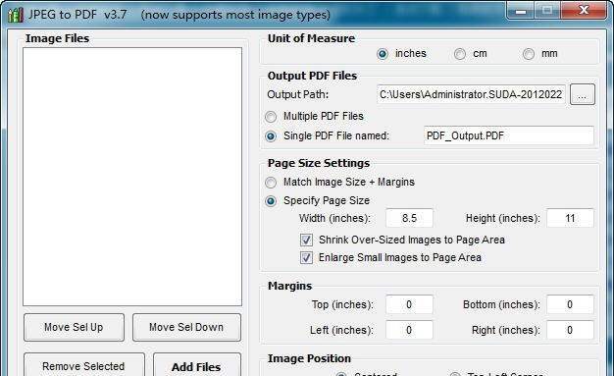Click the PDF_Output.PDF file name field

tap(509, 135)
